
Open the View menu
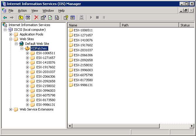(35, 11)
